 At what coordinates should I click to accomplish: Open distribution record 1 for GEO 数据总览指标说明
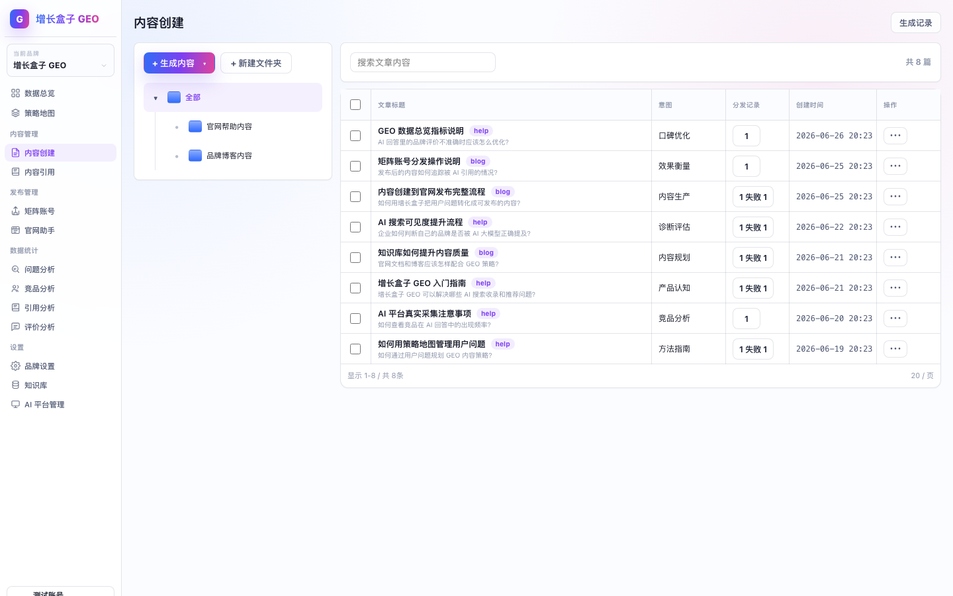[x=747, y=136]
